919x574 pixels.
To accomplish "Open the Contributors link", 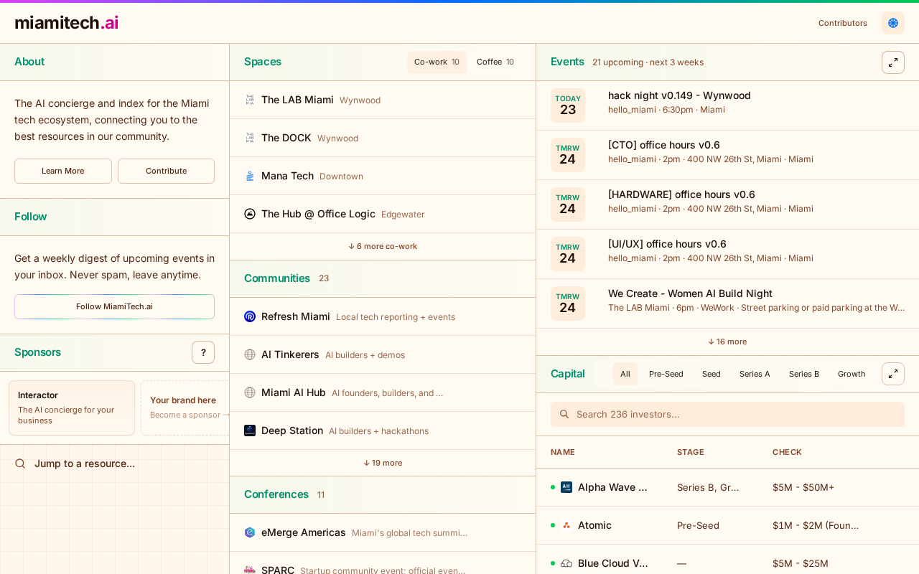I will pyautogui.click(x=843, y=23).
